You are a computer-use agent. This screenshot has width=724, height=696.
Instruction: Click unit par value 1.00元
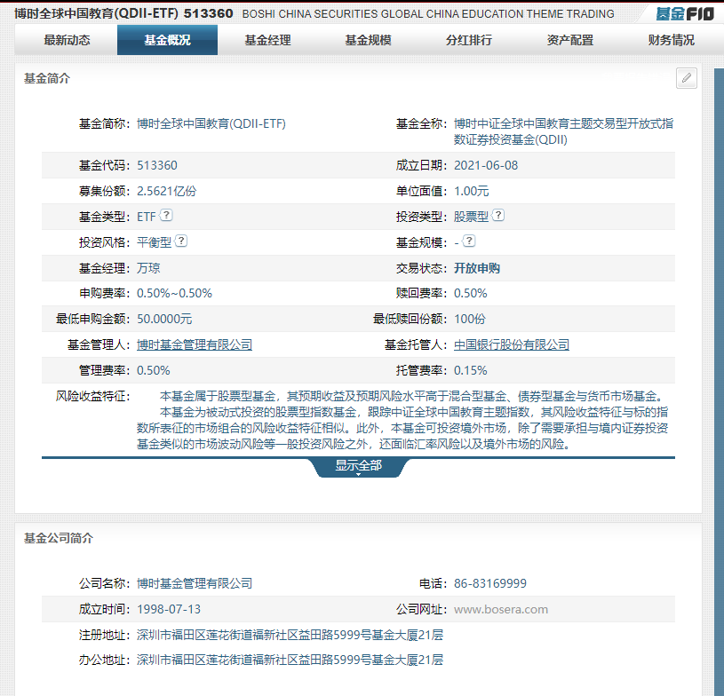click(472, 191)
